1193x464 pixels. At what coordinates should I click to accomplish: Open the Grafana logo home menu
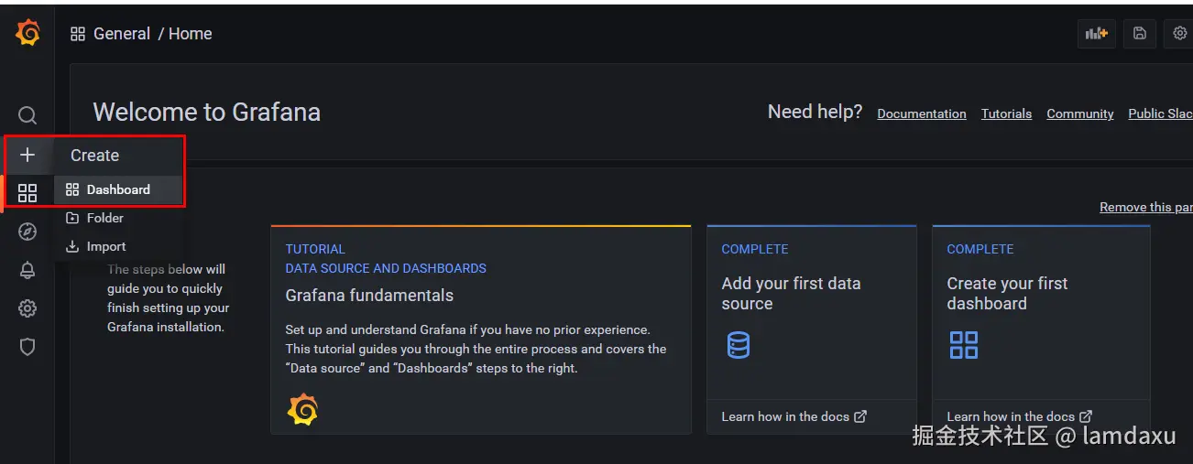27,34
